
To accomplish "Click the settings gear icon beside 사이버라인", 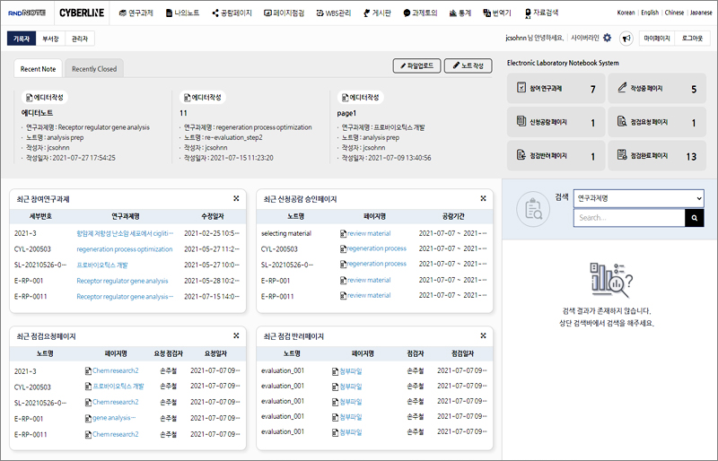I will pyautogui.click(x=607, y=38).
